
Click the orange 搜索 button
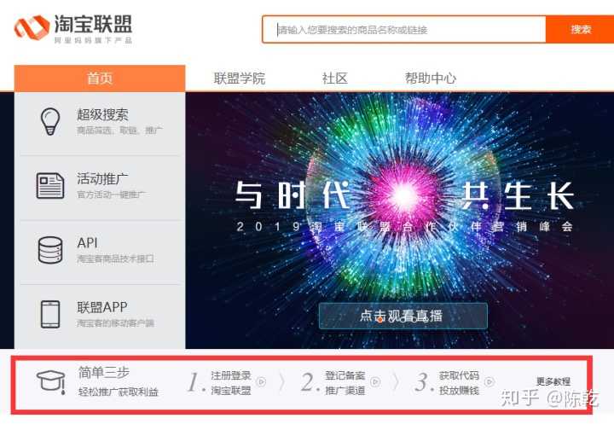(580, 29)
